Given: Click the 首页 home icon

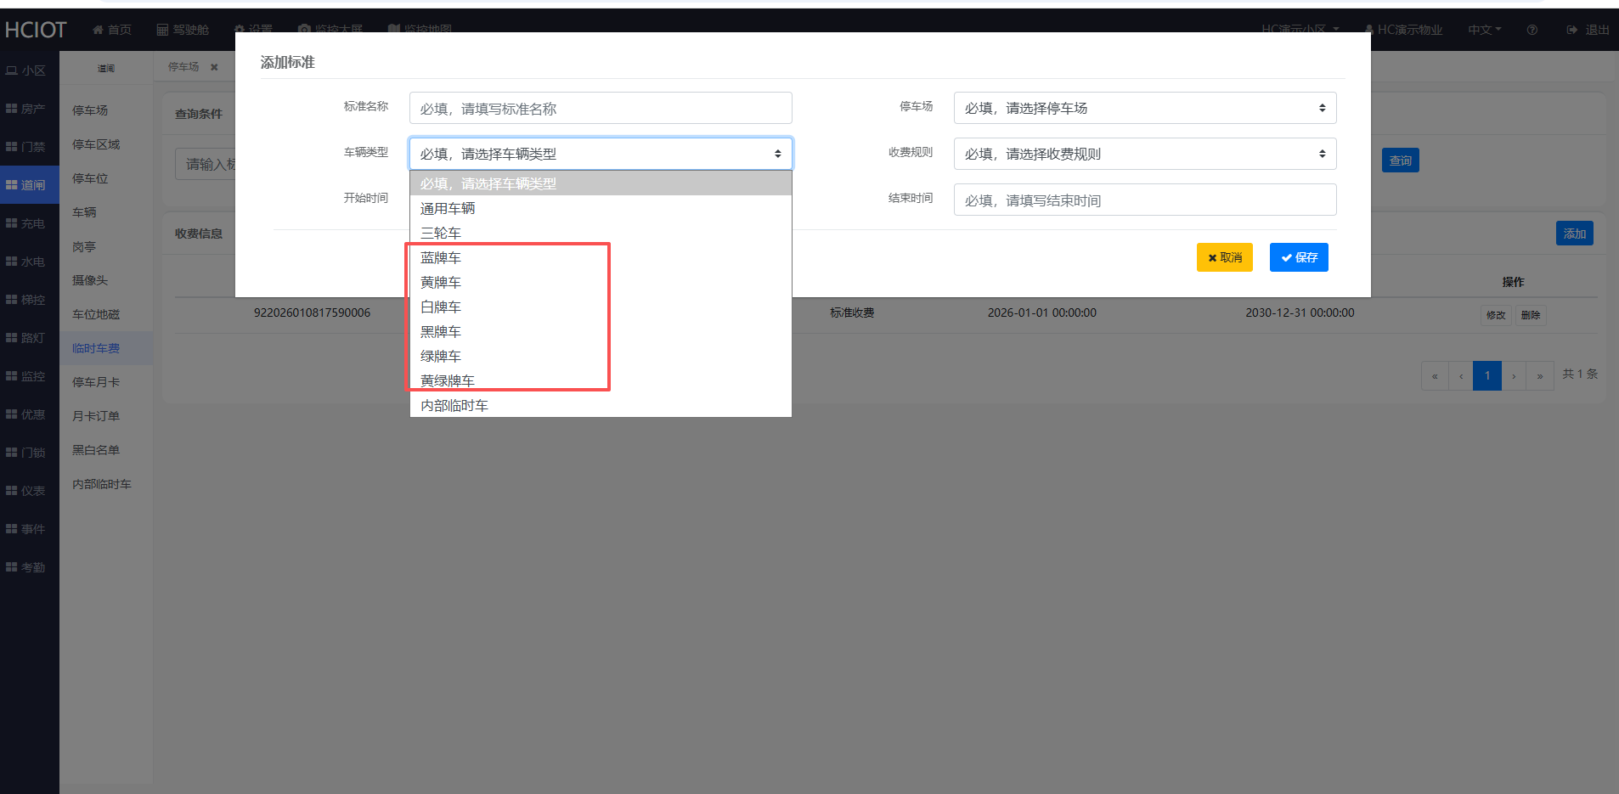Looking at the screenshot, I should coord(98,30).
